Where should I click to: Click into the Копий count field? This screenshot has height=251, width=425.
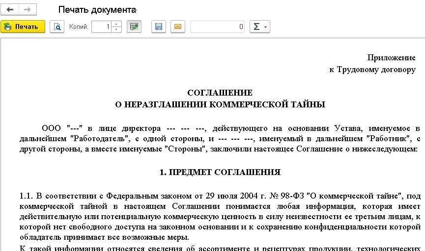coord(102,27)
